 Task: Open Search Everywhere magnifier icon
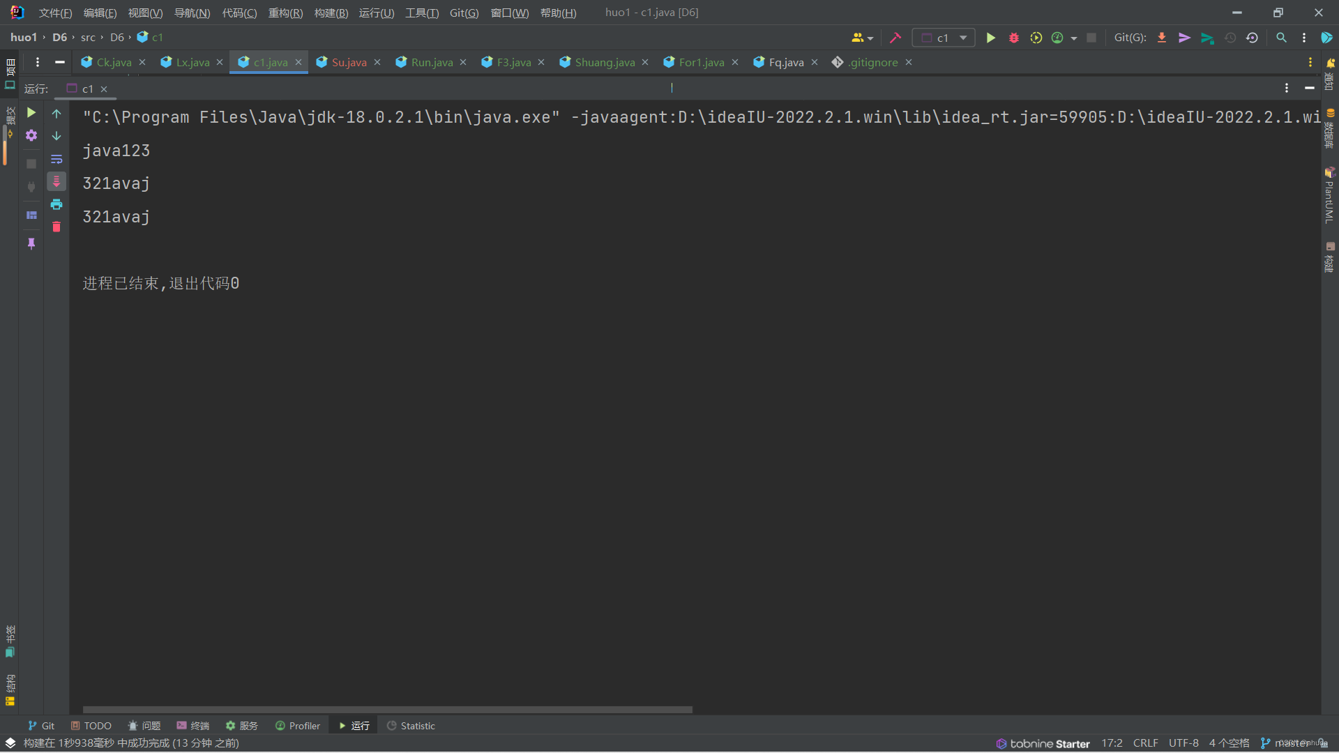click(1281, 38)
